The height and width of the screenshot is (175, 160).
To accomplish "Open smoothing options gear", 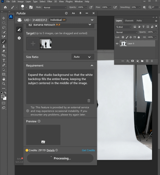I will tap(144, 7).
